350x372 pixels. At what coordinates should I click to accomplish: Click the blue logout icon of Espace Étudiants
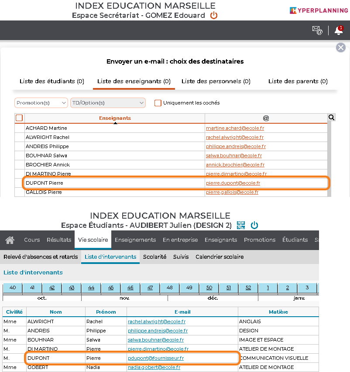(x=254, y=225)
